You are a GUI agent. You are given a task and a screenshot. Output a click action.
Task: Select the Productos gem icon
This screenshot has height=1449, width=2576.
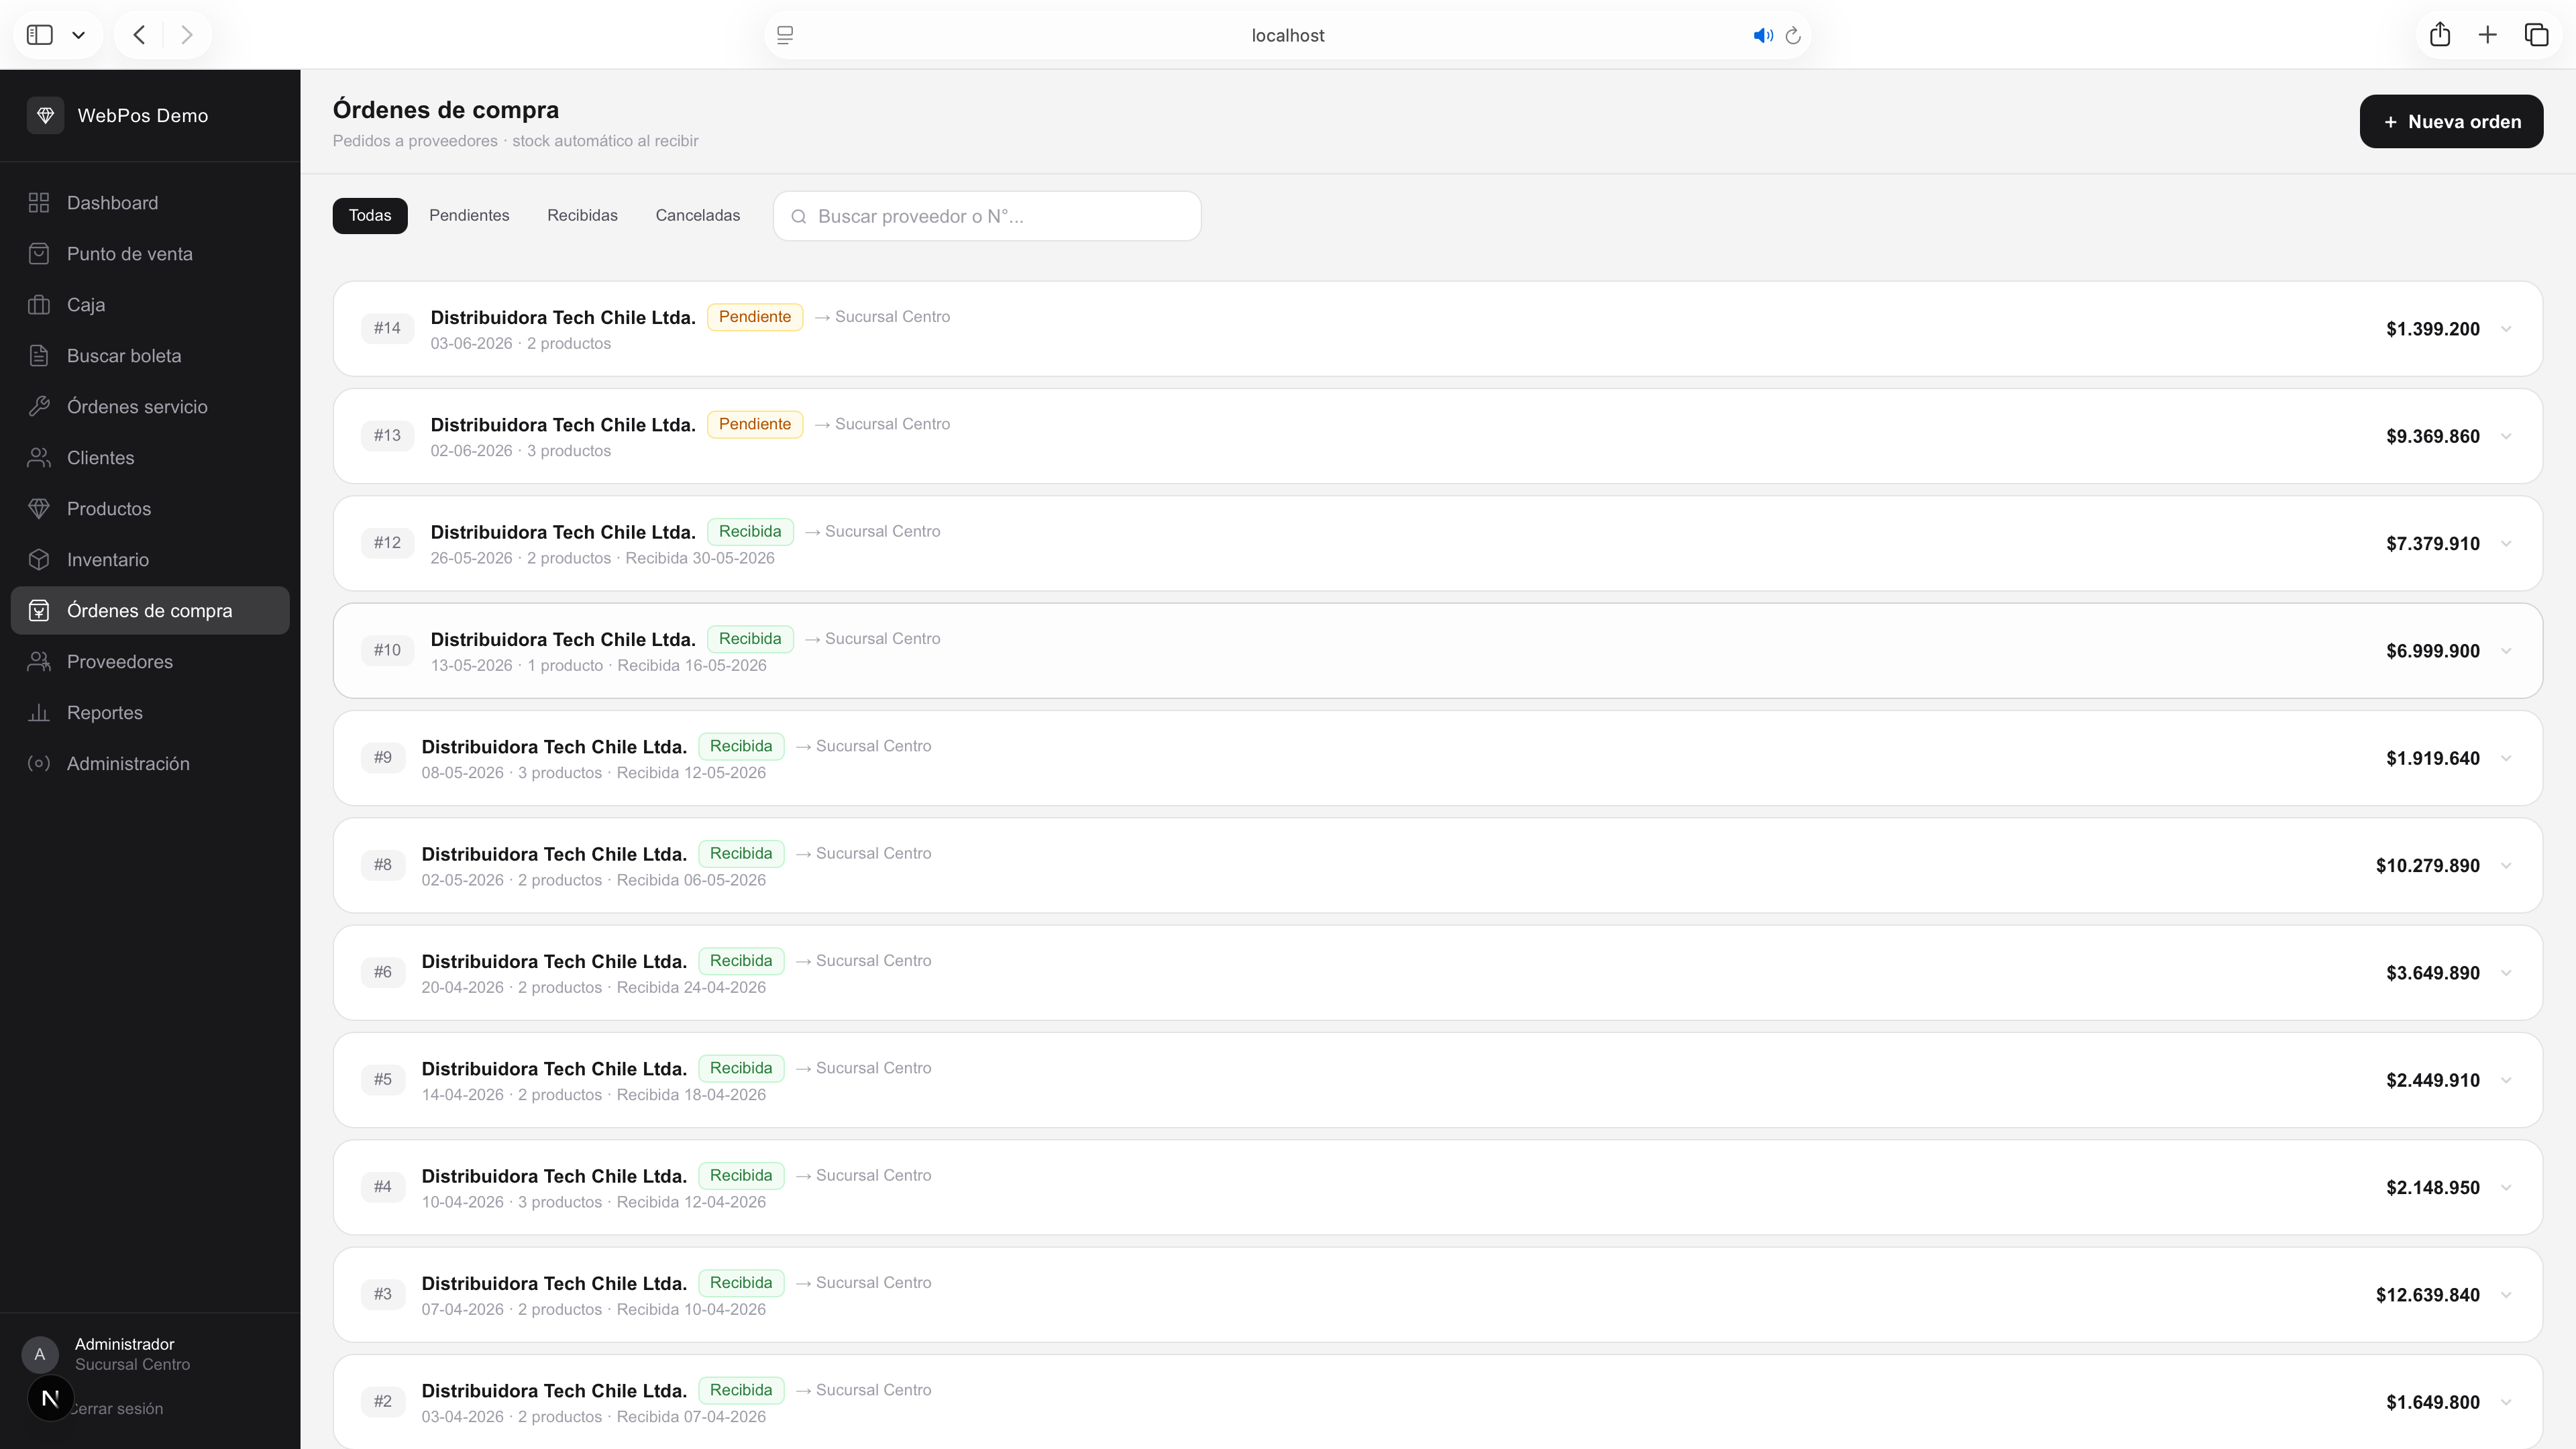point(39,509)
